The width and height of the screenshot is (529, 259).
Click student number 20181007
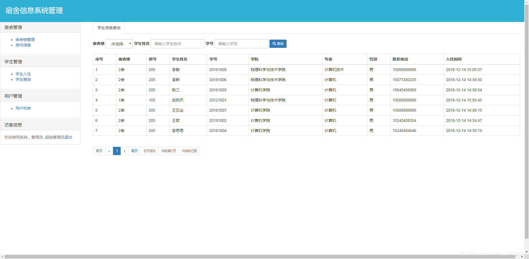tap(218, 110)
